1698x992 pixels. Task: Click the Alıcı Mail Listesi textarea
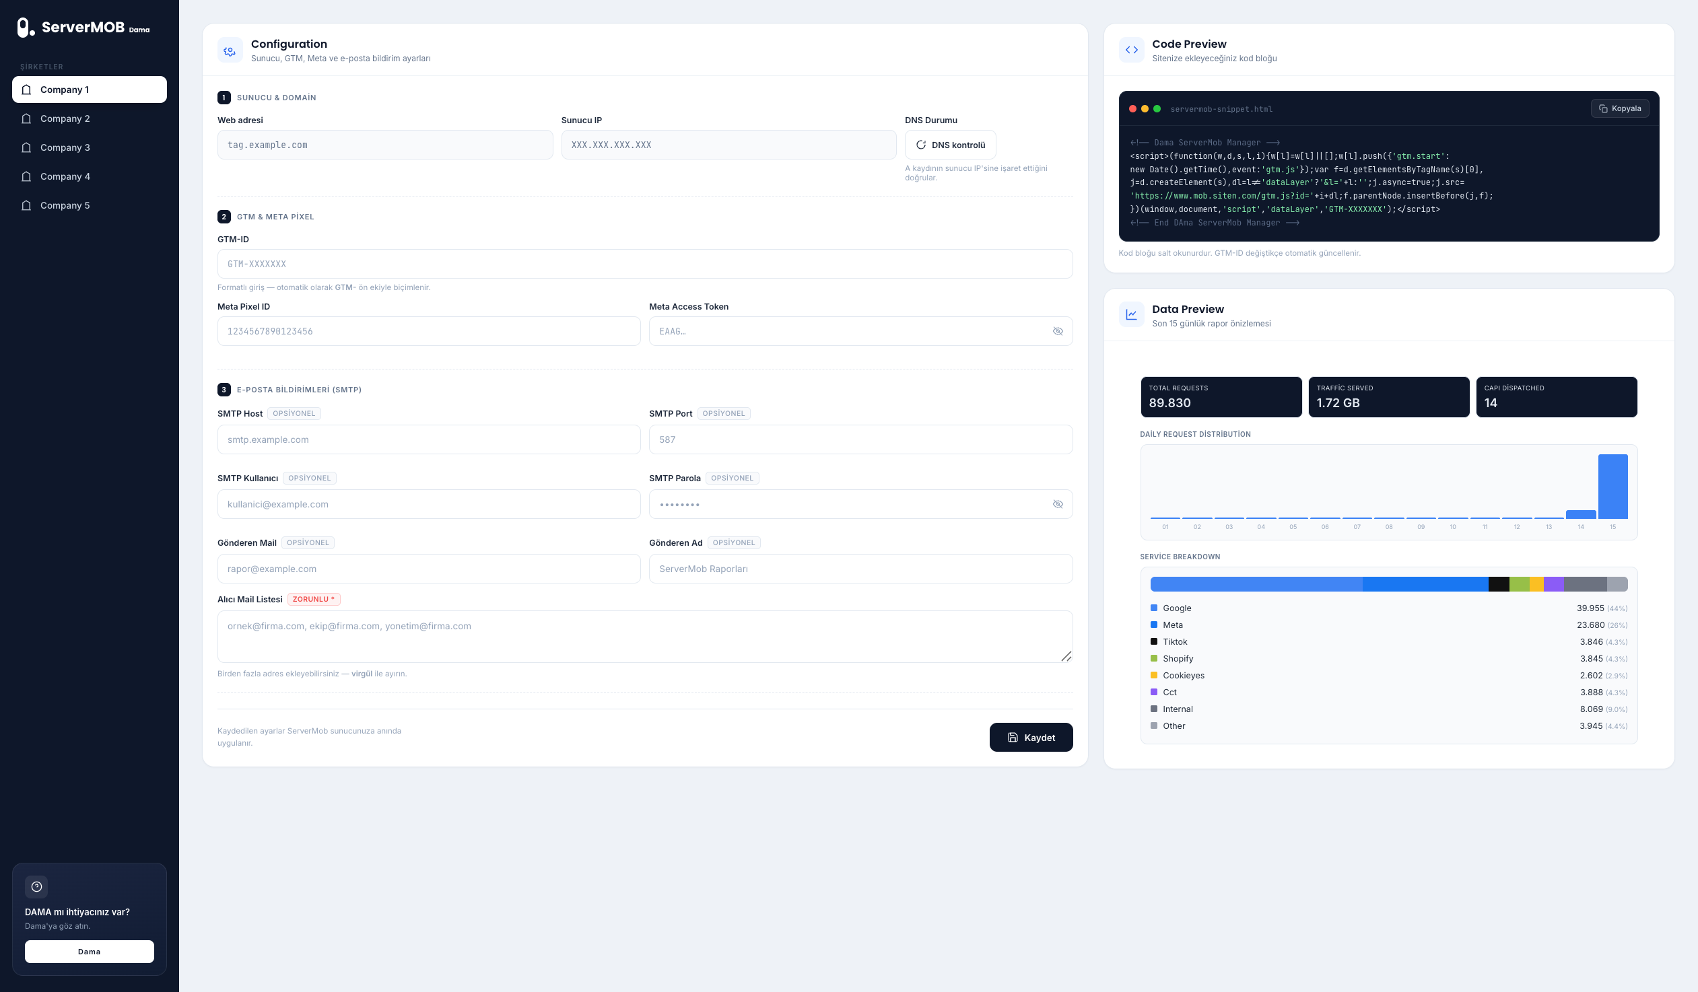(x=645, y=637)
